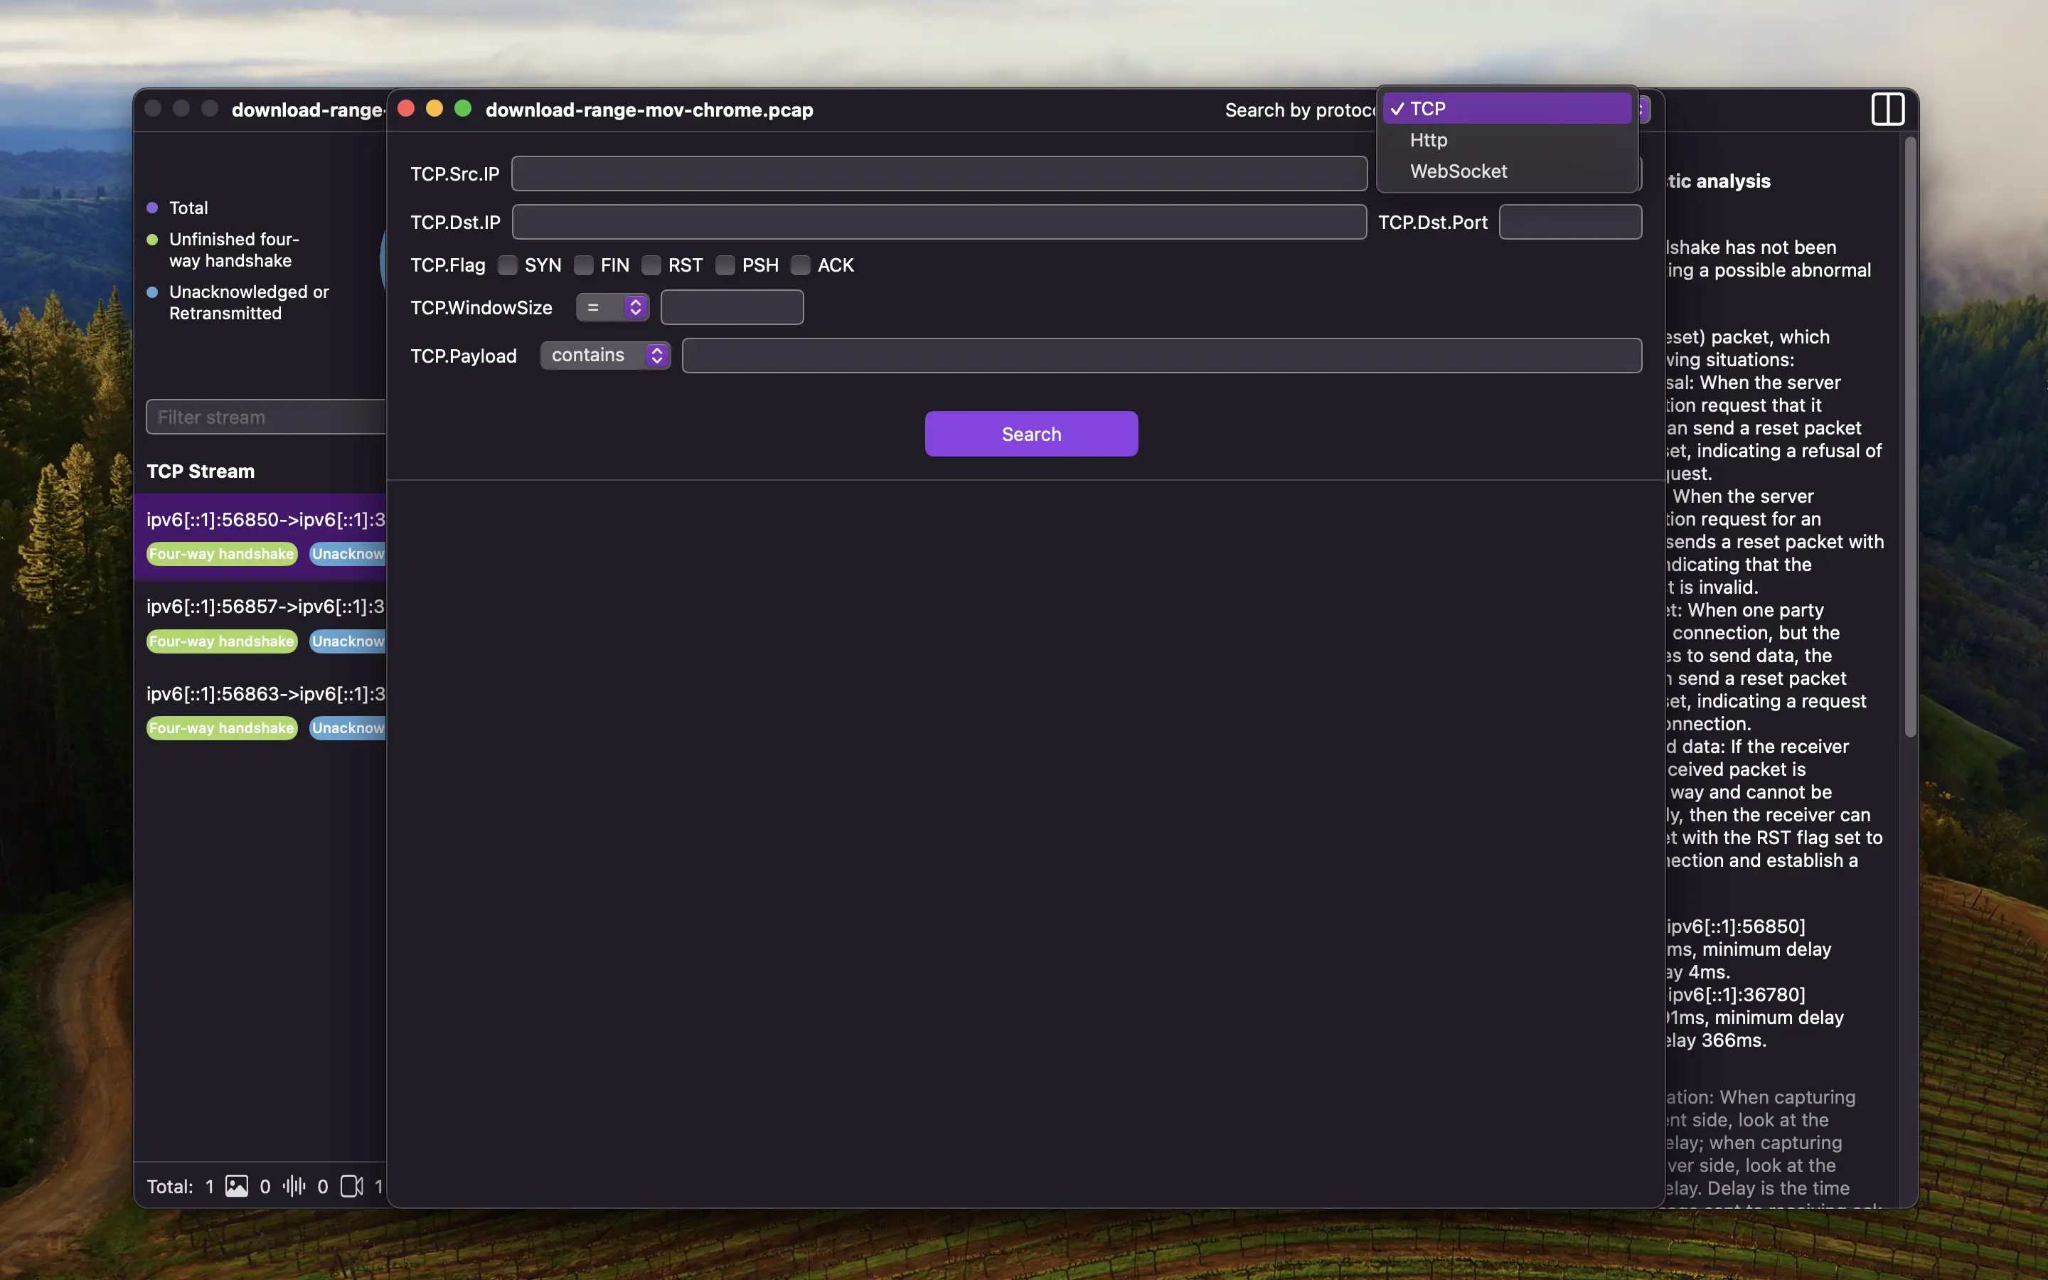Click the Search button to execute query
Screen dimensions: 2048x1280
(x=1030, y=434)
